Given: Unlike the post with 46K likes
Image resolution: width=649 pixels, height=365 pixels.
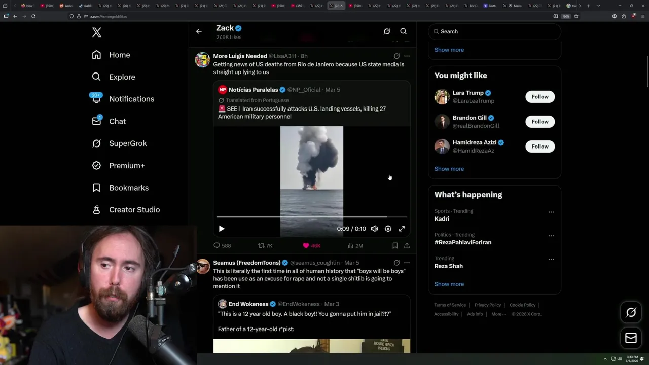Looking at the screenshot, I should (x=311, y=245).
